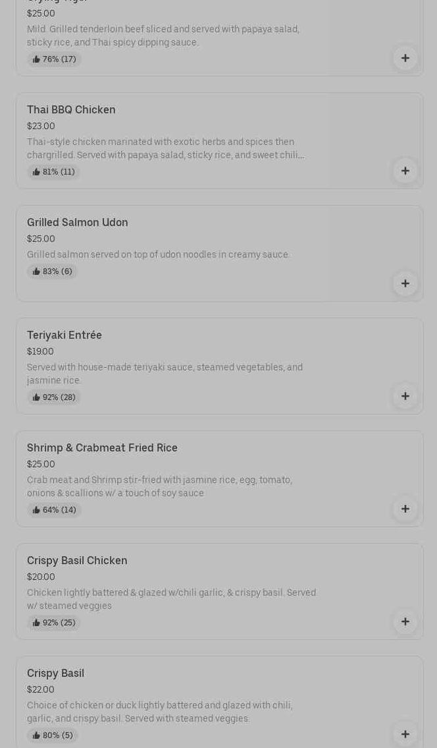Add Grilled Salmon Udon using plus icon

pyautogui.click(x=405, y=283)
